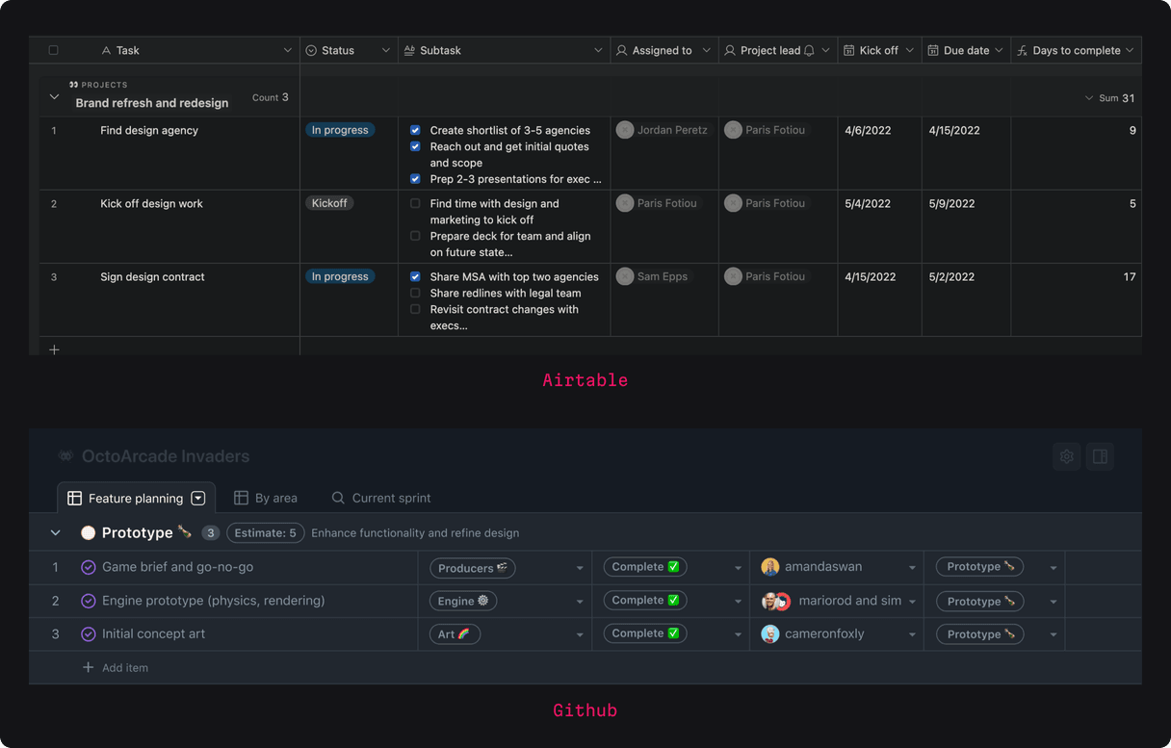Click 'Add item' at the bottom of the GitHub board
1171x748 pixels.
tap(115, 667)
